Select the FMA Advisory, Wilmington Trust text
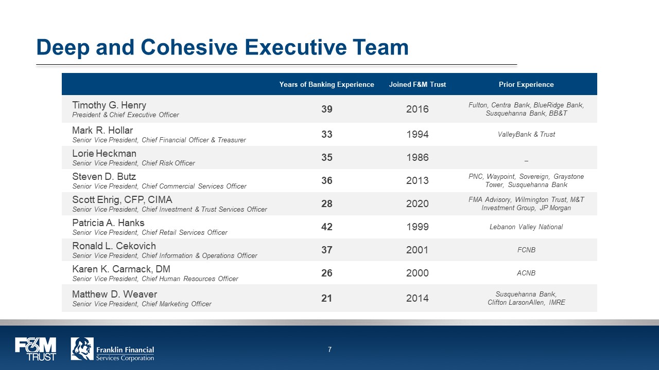The height and width of the screenshot is (370, 659). pyautogui.click(x=526, y=203)
